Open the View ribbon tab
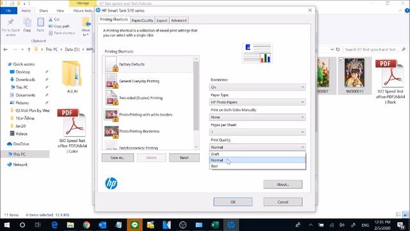The image size is (410, 231). click(60, 11)
